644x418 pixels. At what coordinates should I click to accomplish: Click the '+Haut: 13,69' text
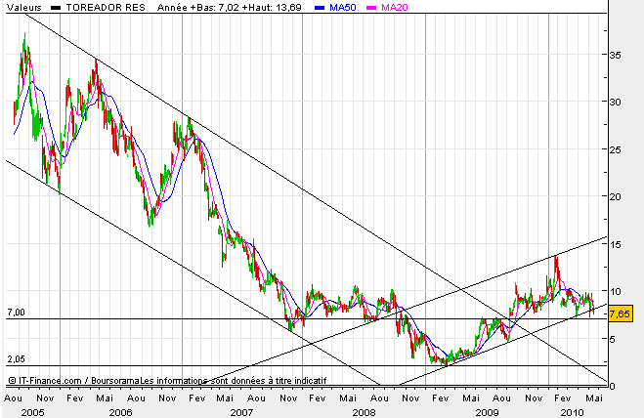click(x=272, y=8)
